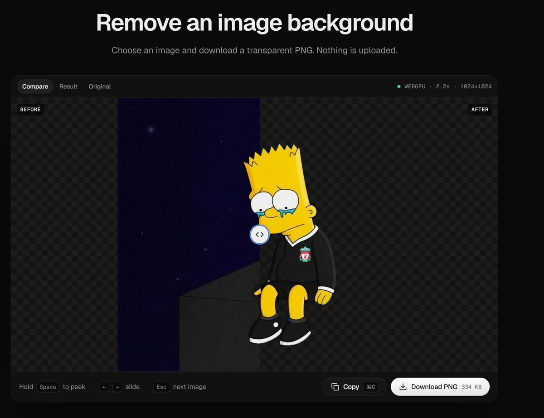The image size is (544, 418).
Task: Click the AFTER label badge
Action: pos(480,110)
